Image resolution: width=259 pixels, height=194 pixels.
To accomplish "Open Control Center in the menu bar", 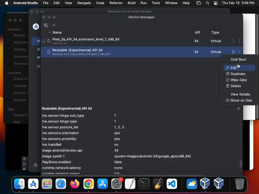I will pos(215,3).
